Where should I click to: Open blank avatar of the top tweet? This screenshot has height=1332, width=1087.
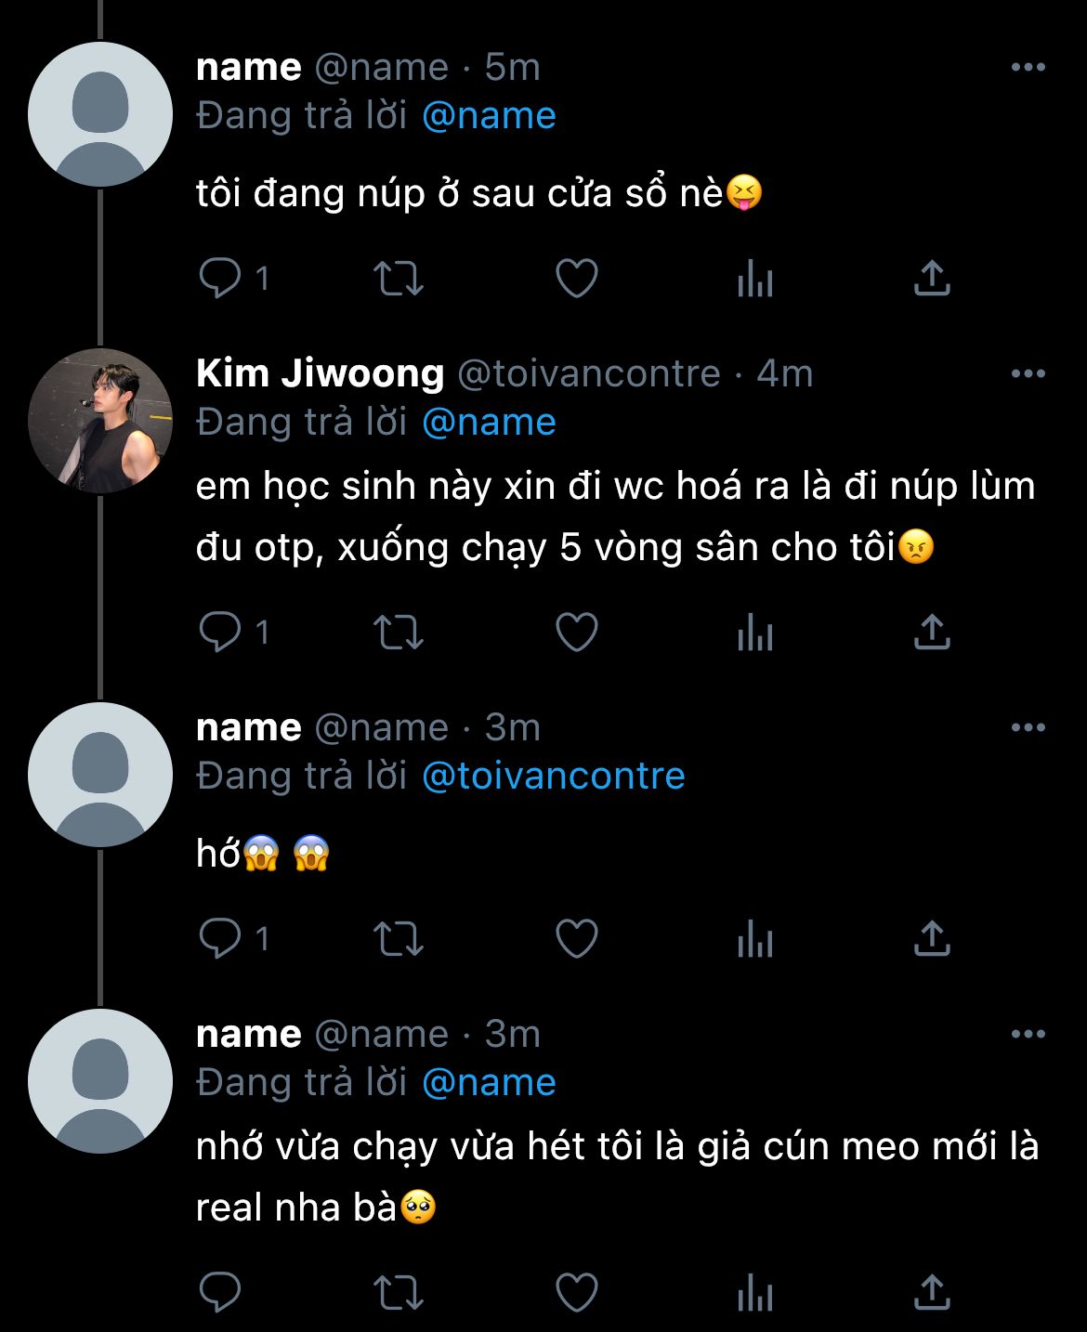tap(100, 114)
